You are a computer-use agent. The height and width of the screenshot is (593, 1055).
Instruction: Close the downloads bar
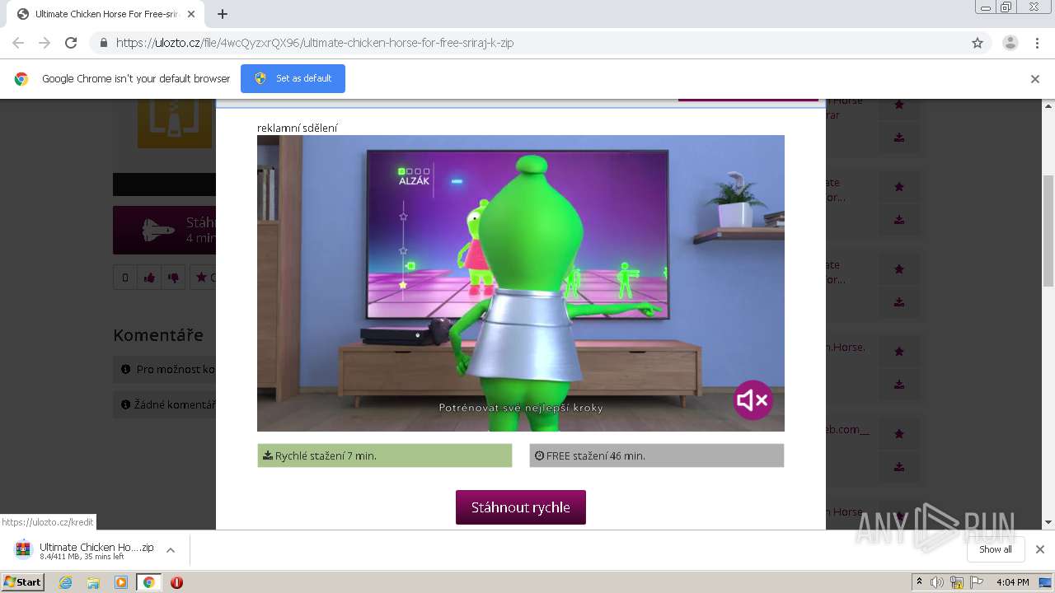click(x=1040, y=549)
